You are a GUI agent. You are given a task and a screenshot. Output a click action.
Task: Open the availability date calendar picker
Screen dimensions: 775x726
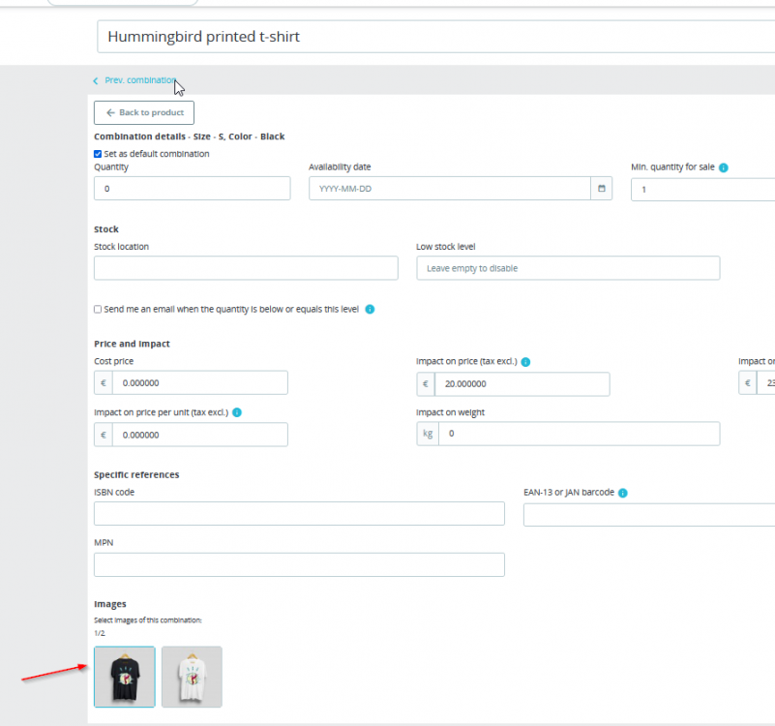point(602,189)
